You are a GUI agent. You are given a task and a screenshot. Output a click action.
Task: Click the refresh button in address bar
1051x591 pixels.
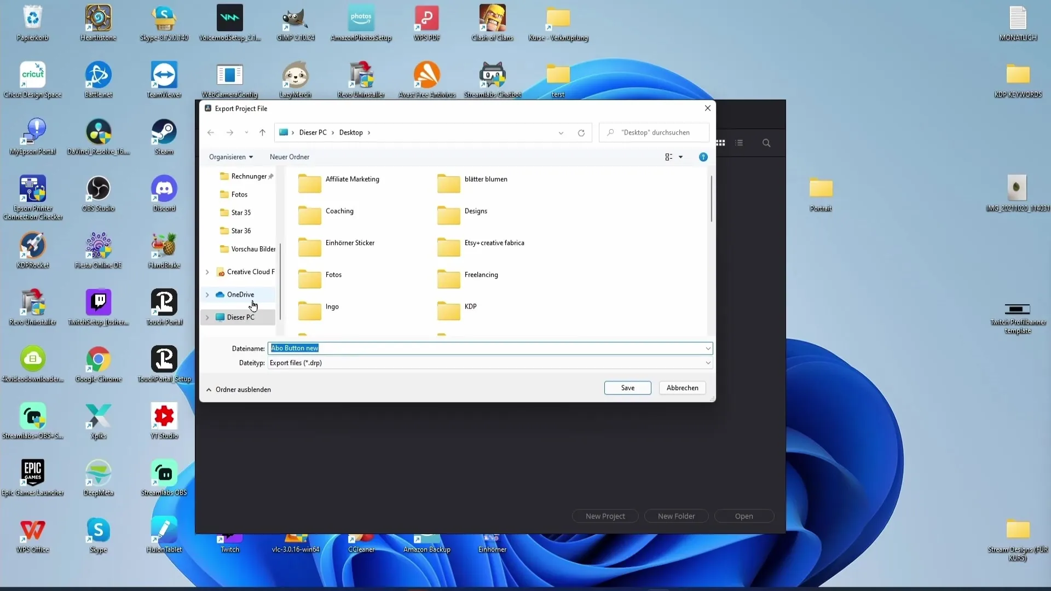(x=582, y=132)
